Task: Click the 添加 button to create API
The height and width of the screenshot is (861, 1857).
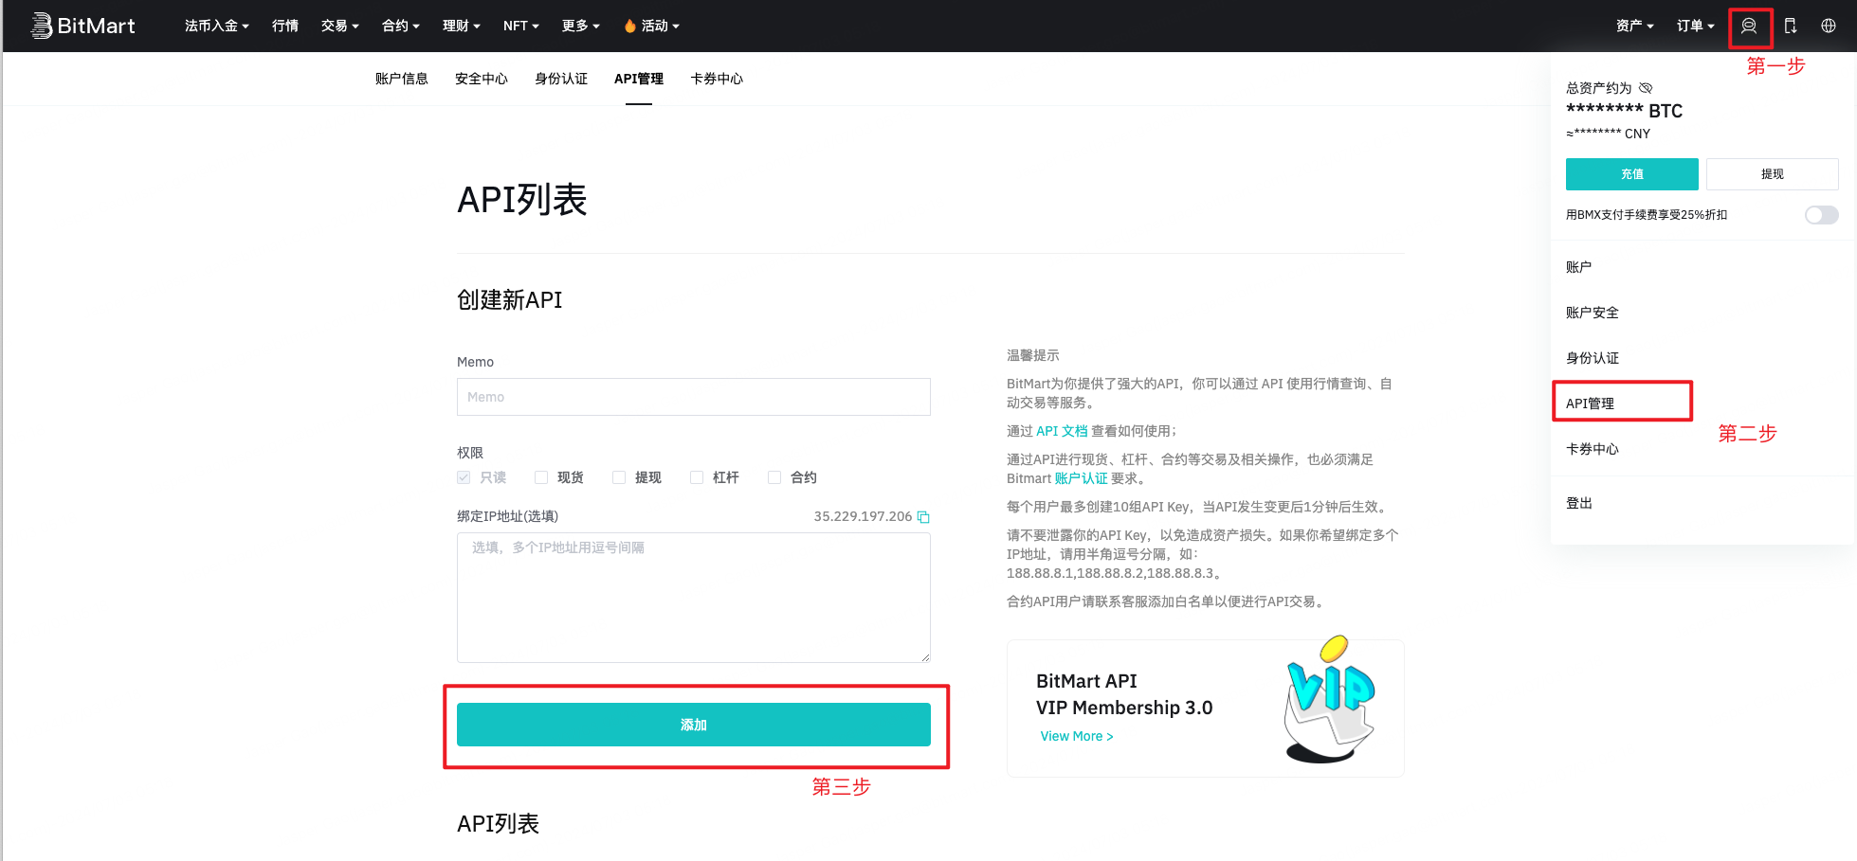Action: tap(693, 725)
